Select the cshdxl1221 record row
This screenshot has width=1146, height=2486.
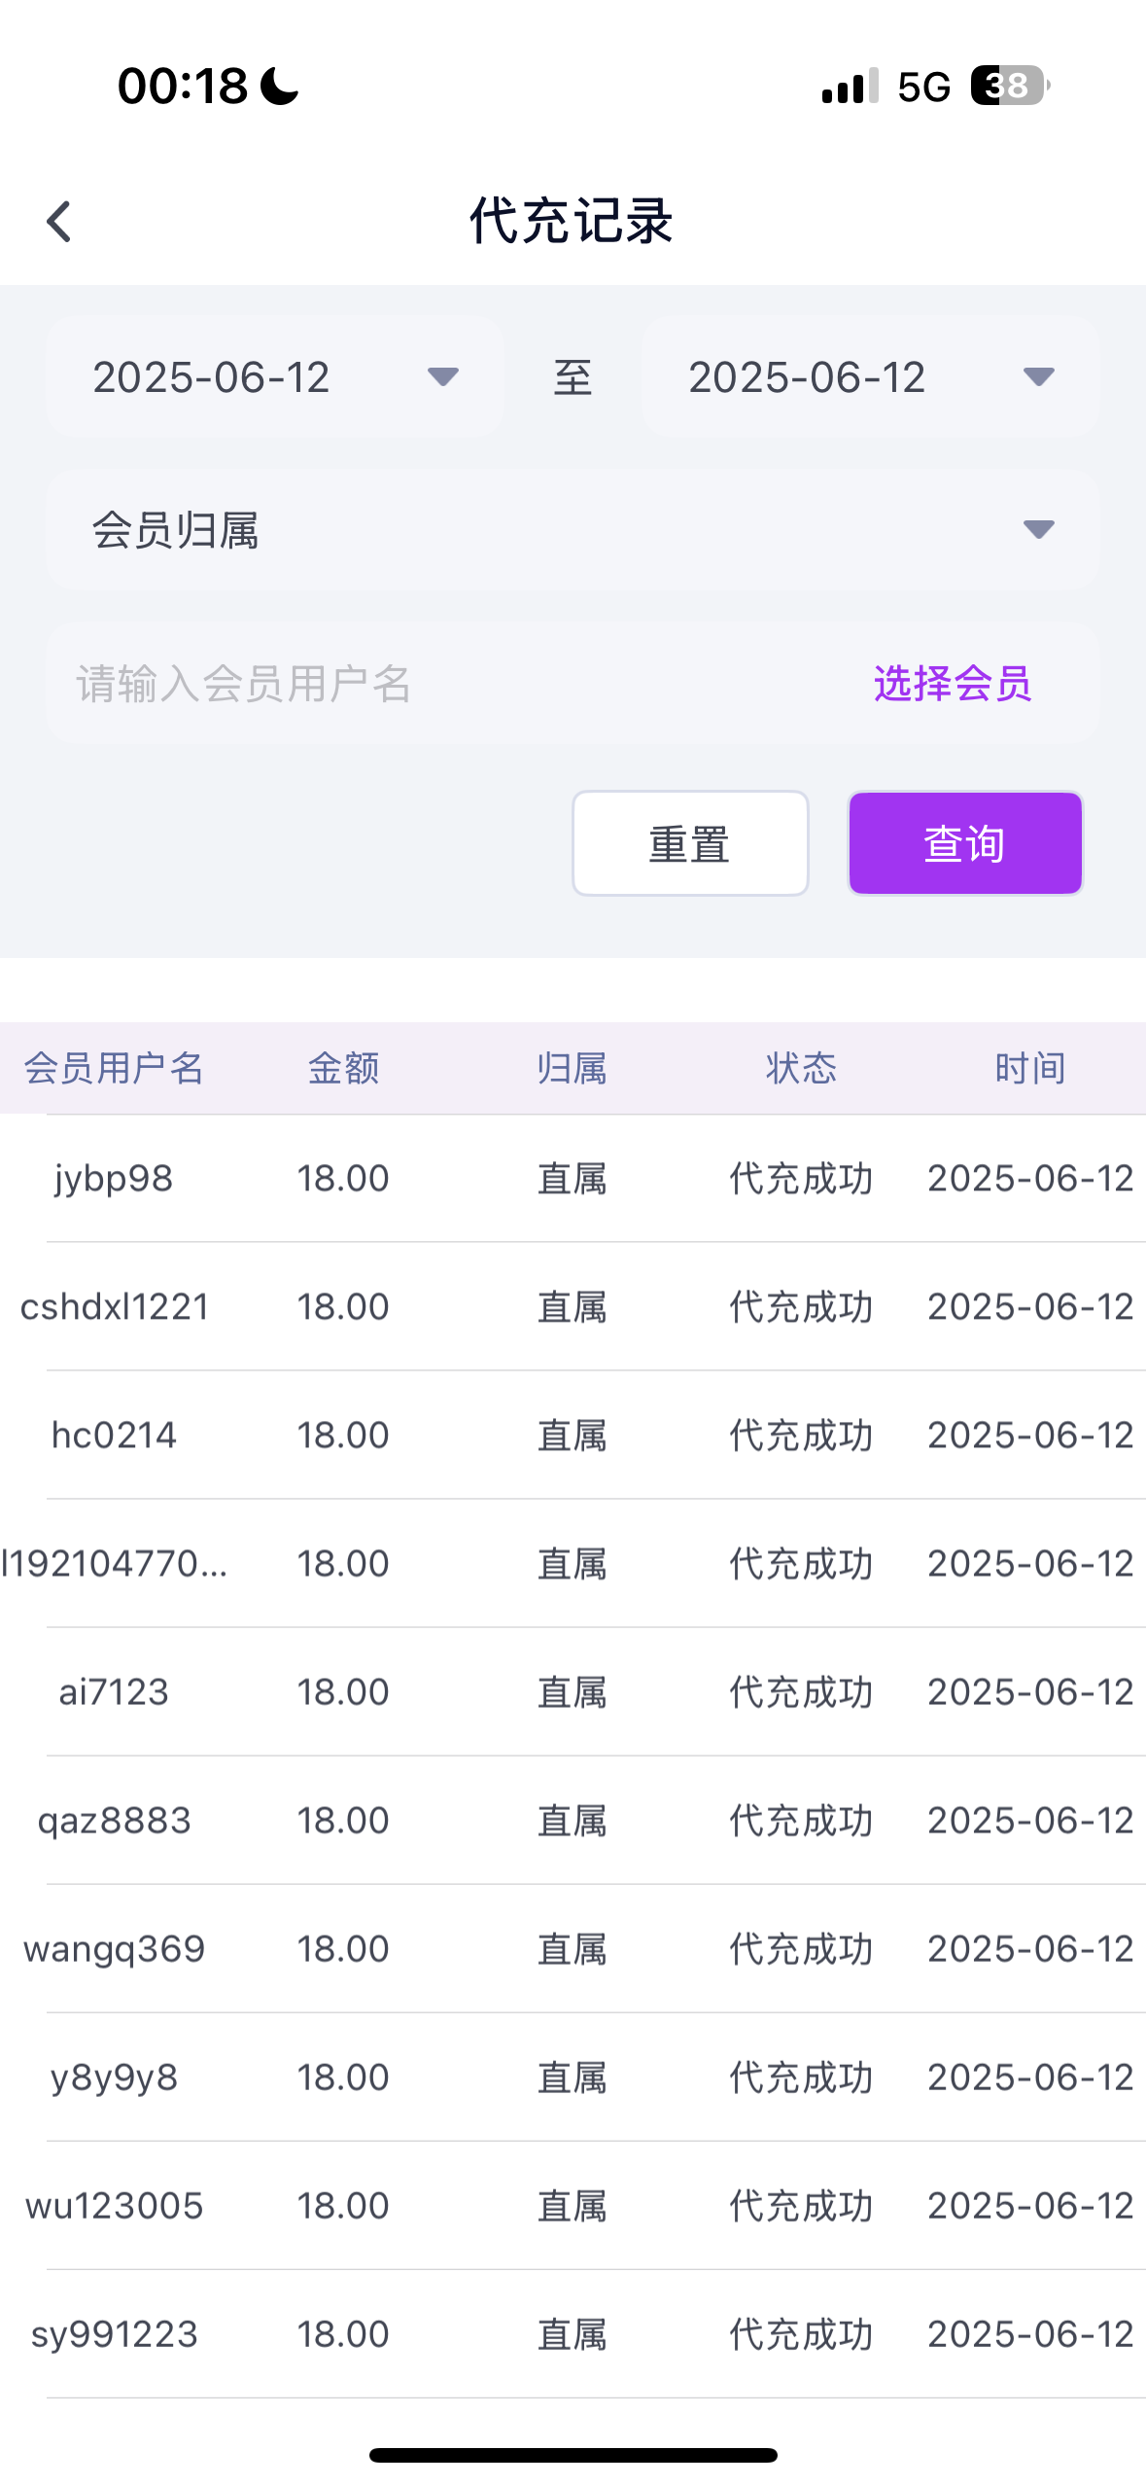(573, 1307)
